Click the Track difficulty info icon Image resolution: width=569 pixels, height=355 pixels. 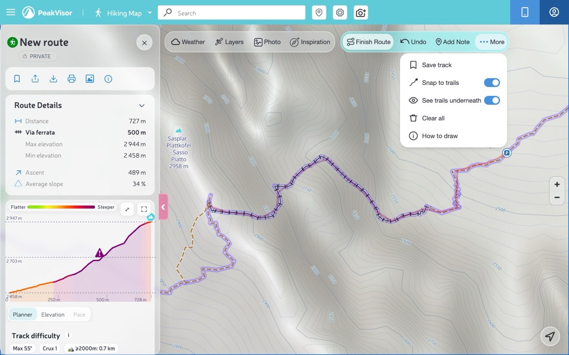(x=68, y=335)
